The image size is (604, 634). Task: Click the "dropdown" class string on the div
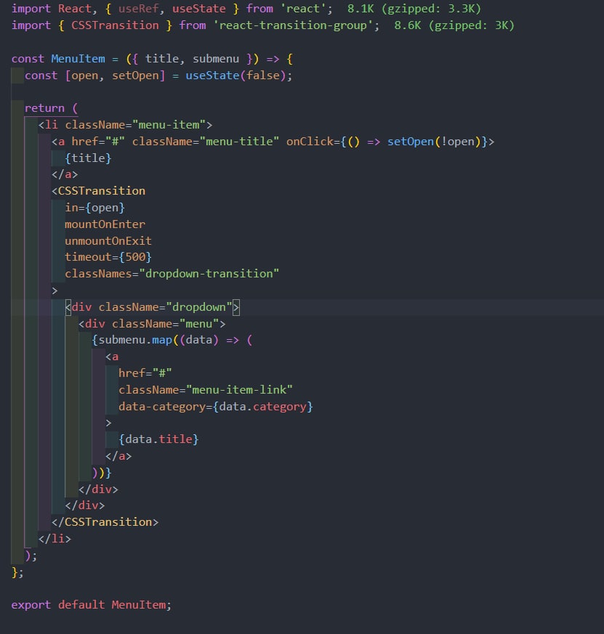point(198,307)
